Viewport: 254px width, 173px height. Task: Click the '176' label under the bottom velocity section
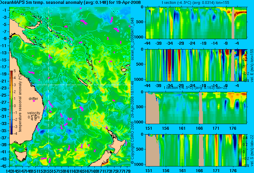[x=233, y=171]
